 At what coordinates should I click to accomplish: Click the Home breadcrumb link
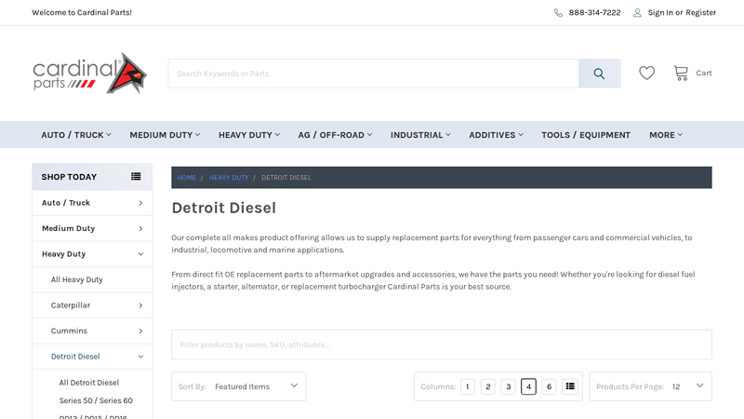pos(187,177)
